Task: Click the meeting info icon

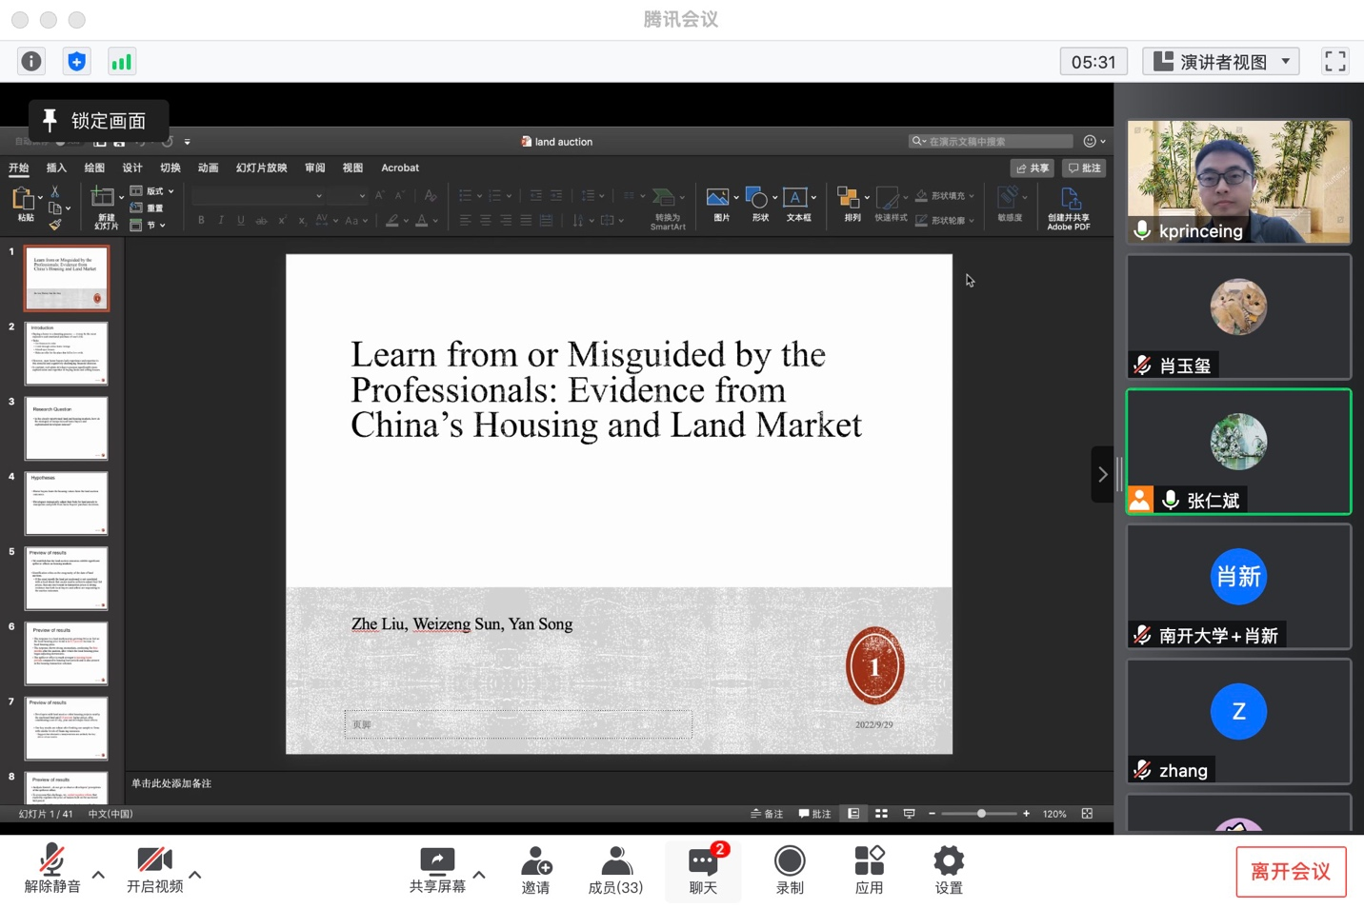Action: pyautogui.click(x=31, y=62)
